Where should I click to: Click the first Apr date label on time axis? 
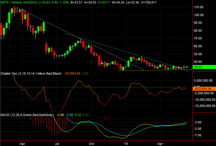[x=22, y=144]
